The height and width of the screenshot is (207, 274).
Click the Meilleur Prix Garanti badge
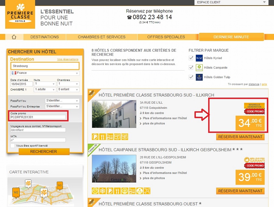coord(255,160)
